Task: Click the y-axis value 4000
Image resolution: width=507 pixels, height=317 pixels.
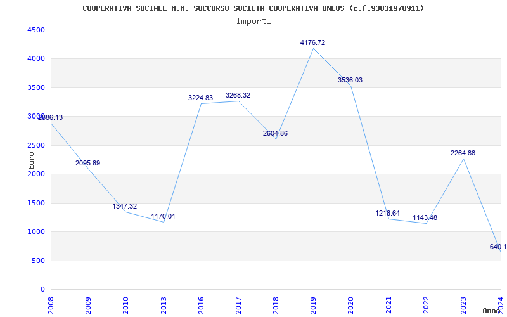Action: (x=36, y=59)
